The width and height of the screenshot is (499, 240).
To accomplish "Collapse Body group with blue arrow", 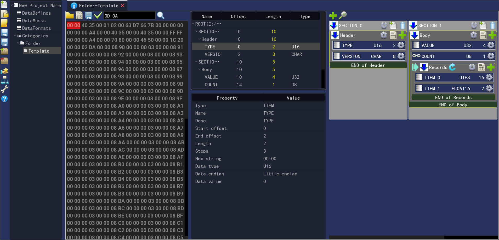I will (415, 35).
